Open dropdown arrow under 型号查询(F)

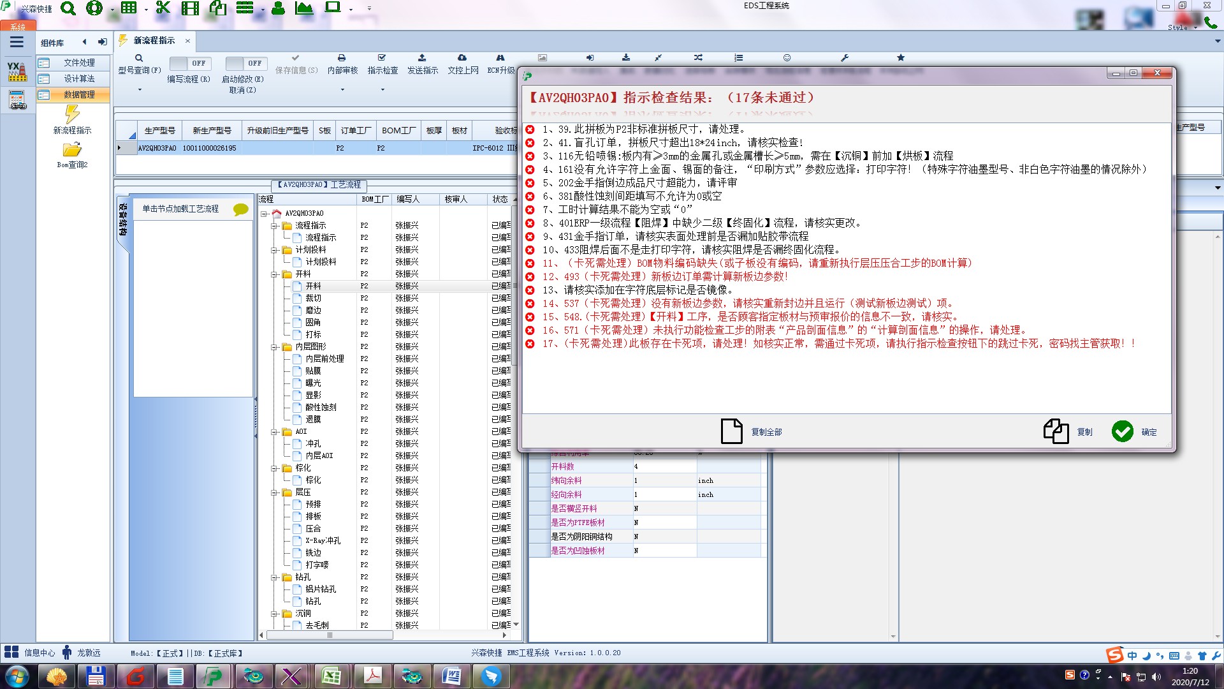pos(140,89)
